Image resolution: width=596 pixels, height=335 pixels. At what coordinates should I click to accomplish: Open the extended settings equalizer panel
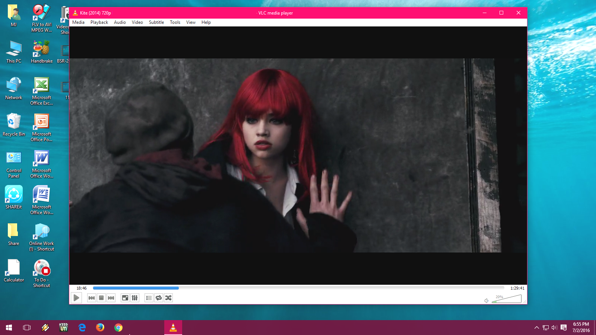pyautogui.click(x=134, y=298)
